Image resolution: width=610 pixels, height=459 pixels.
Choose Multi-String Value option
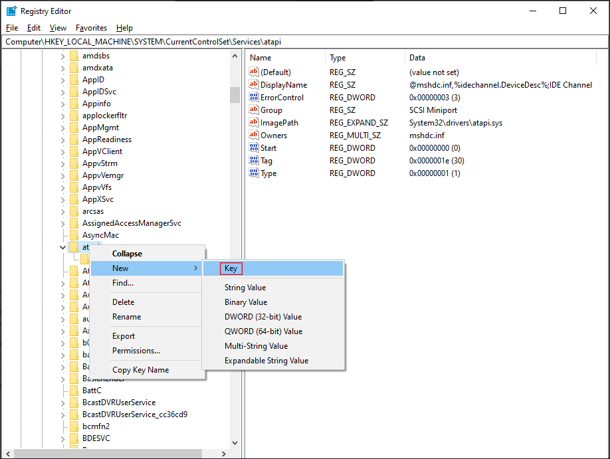coord(273,346)
